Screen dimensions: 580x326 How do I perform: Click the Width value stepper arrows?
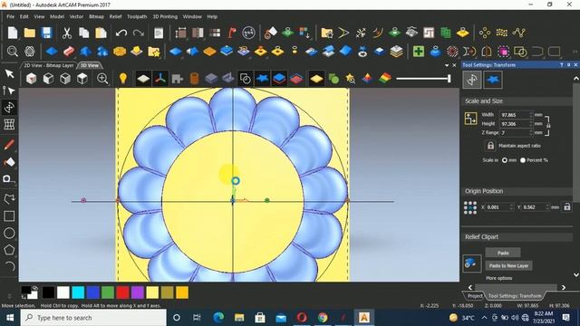(531, 115)
